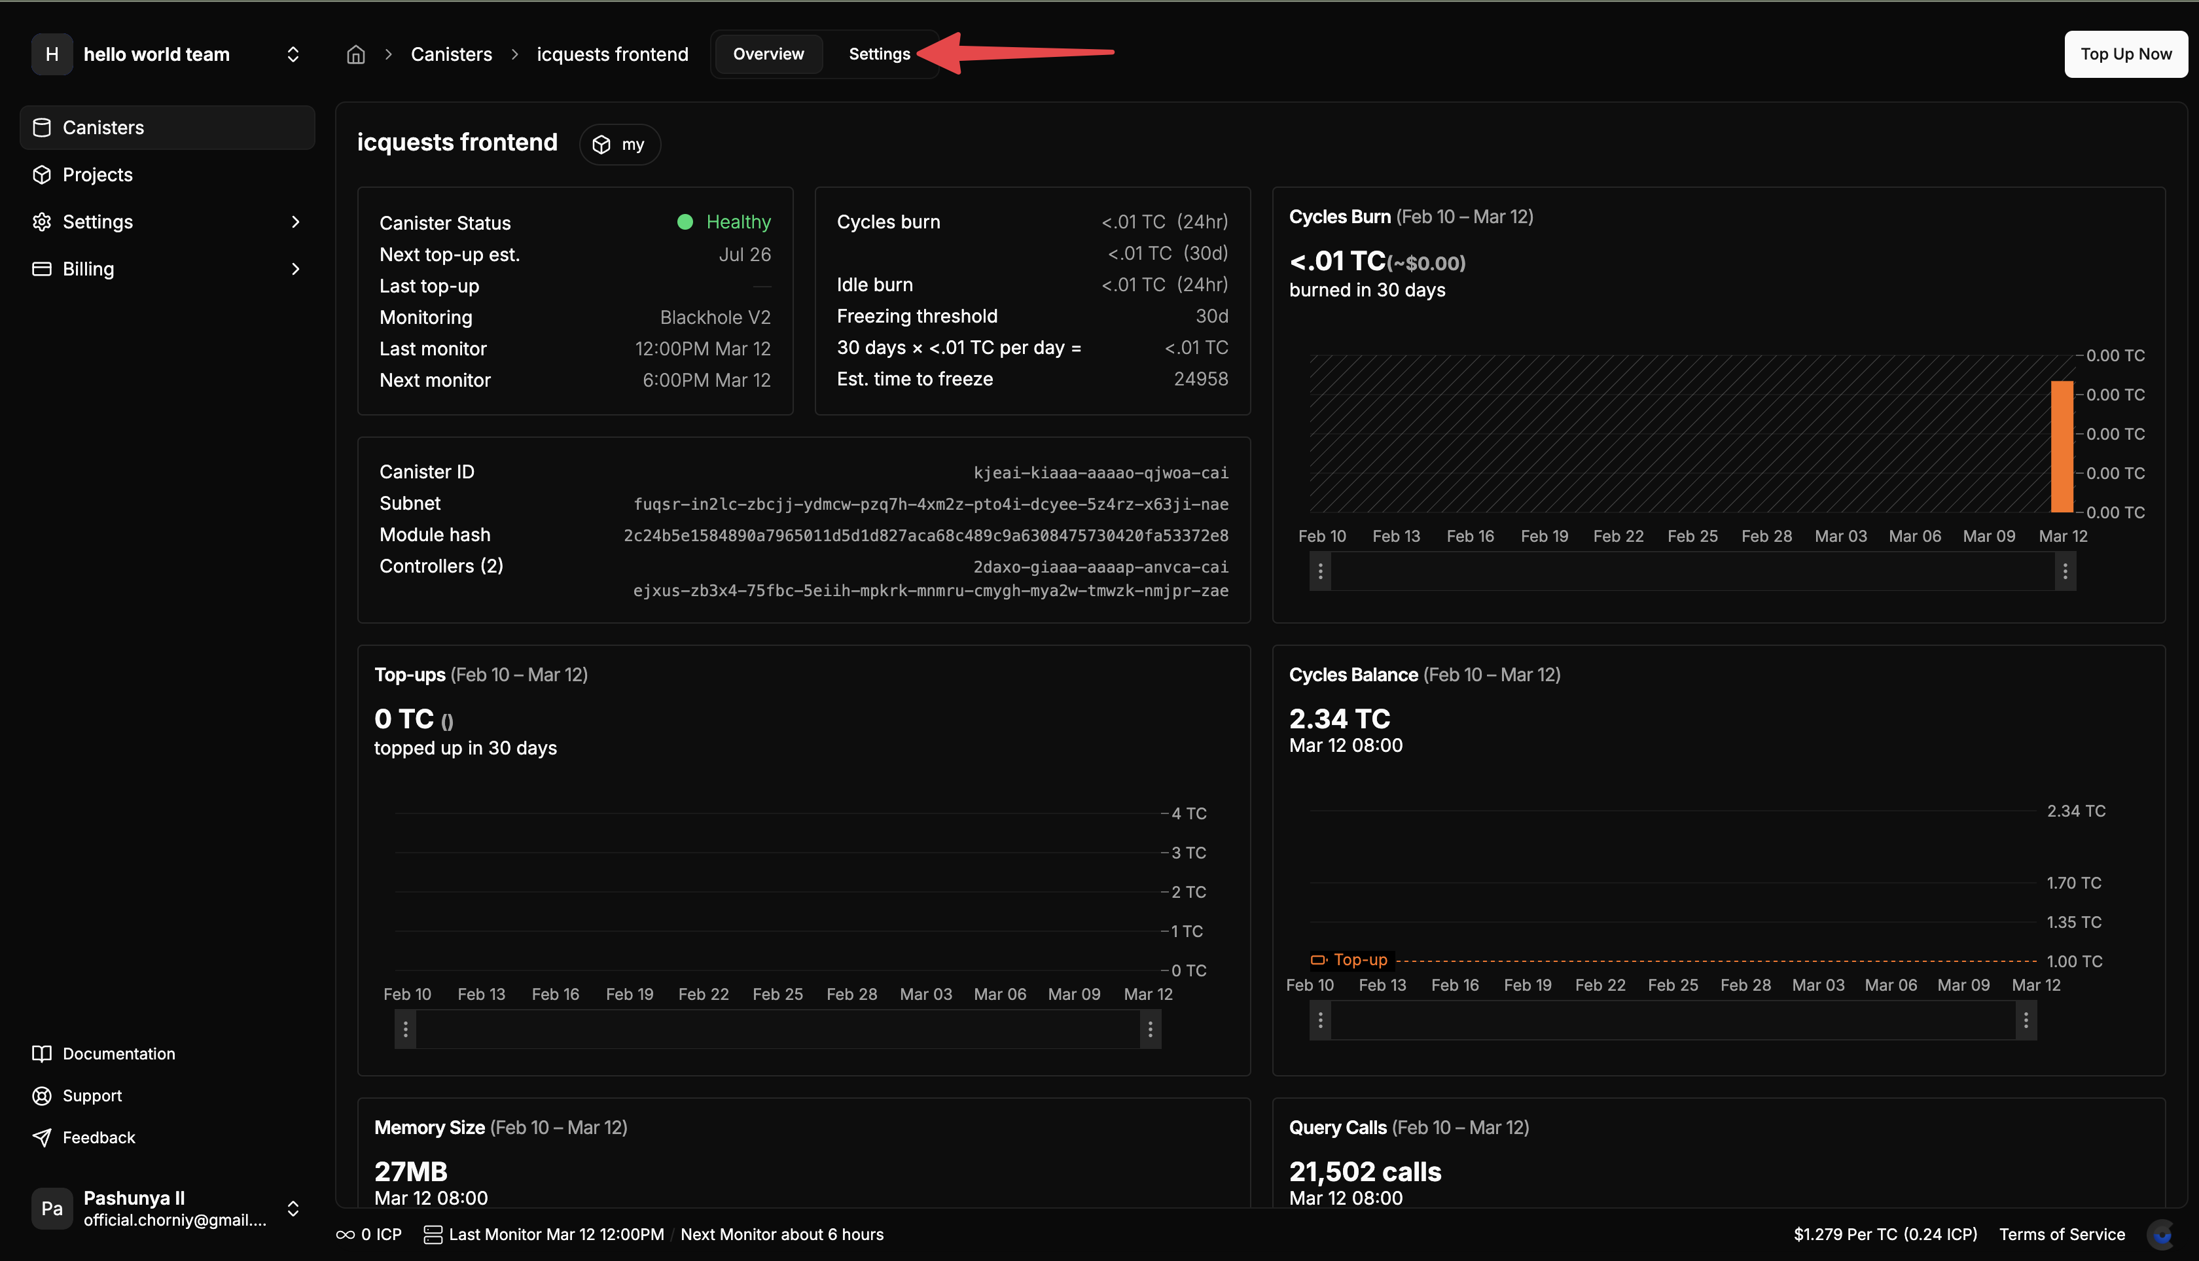Open the Terms of Service link
This screenshot has width=2199, height=1261.
tap(2062, 1234)
